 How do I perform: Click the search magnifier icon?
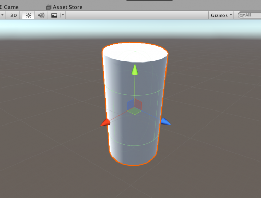point(242,15)
